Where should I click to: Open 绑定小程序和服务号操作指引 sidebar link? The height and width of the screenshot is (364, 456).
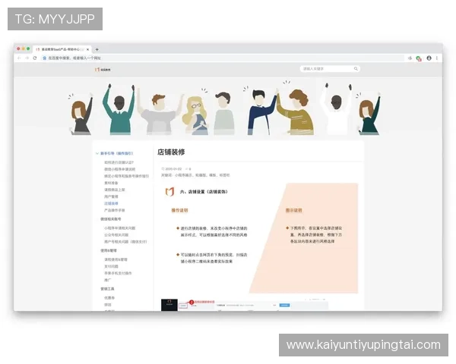pyautogui.click(x=126, y=176)
